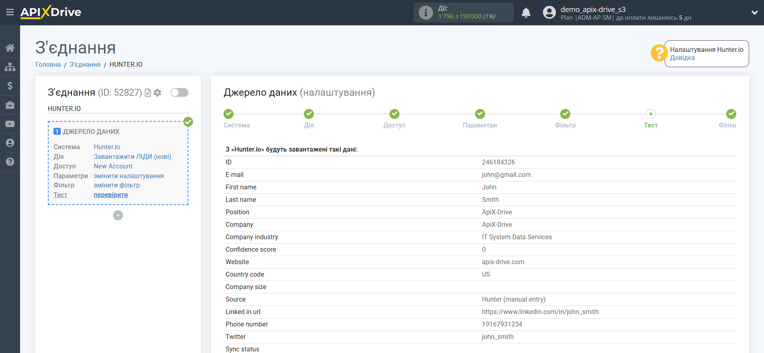Screen dimensions: 764x353
Task: Click the demo_apix-drive_s3 account name
Action: click(593, 9)
